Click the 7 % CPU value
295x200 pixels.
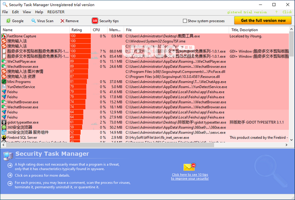pos(103,51)
